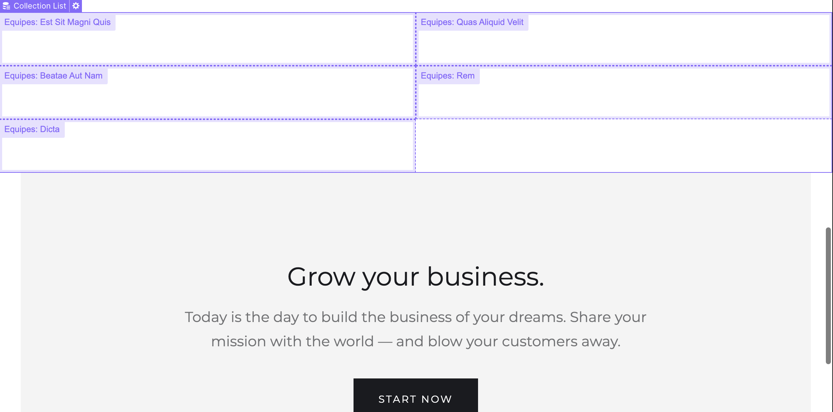Image resolution: width=833 pixels, height=412 pixels.
Task: Select the 'Equipes: Rem' label
Action: 448,76
